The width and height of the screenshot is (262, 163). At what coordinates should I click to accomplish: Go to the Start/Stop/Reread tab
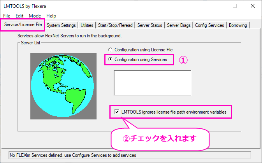(x=115, y=25)
